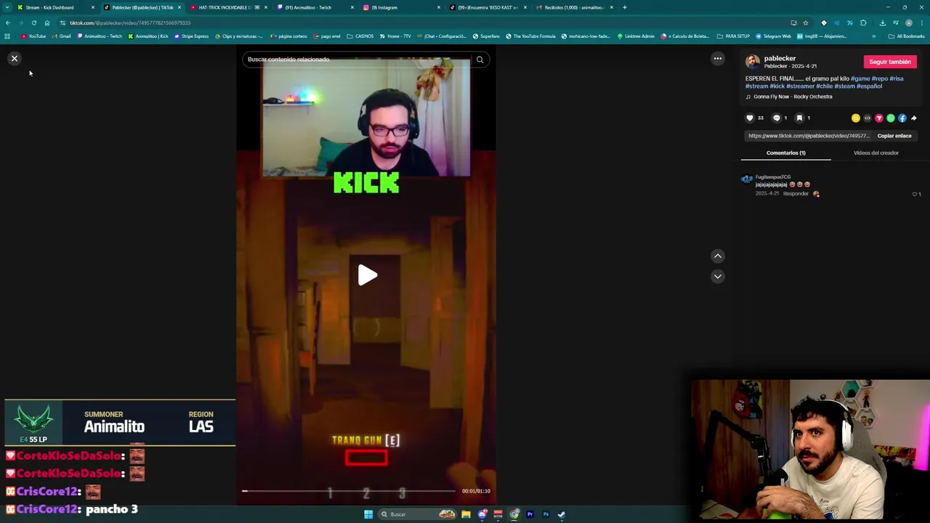Open Gmail bookmark in bookmarks bar
Screen dimensions: 930x523
[x=62, y=36]
